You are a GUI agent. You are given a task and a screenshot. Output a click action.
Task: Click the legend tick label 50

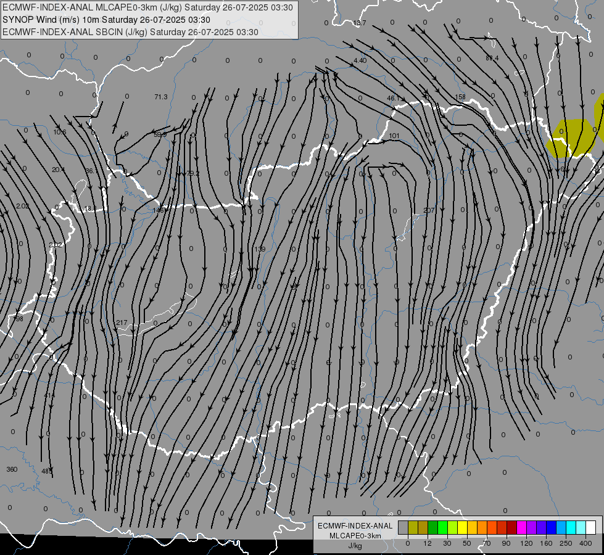467,543
